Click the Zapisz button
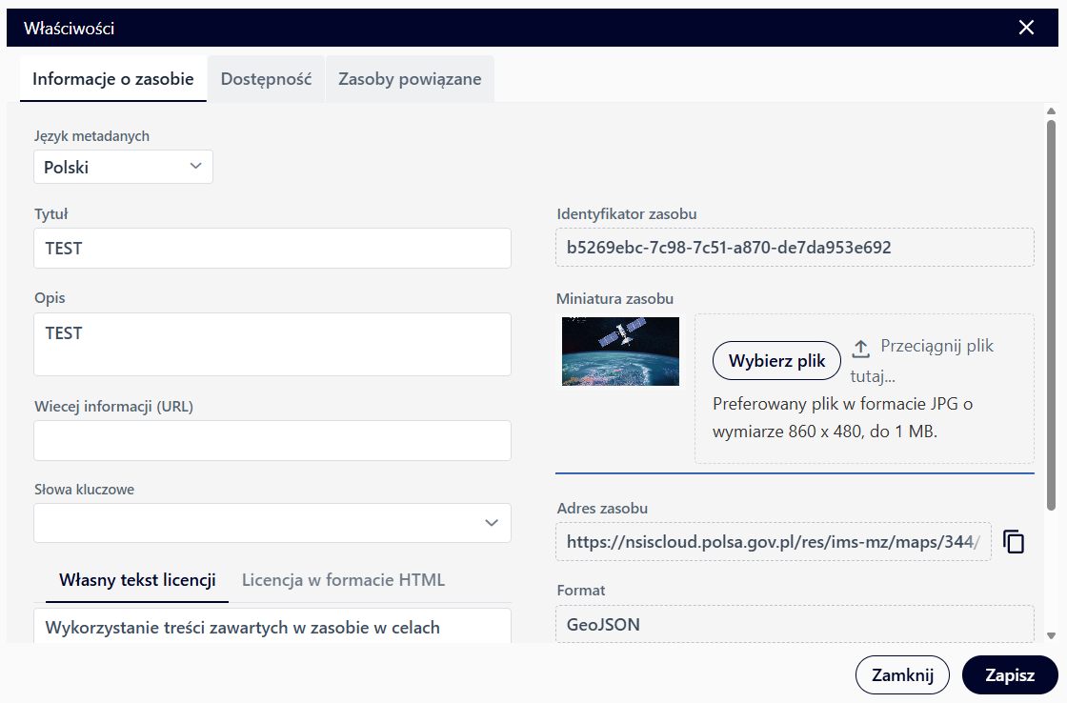1067x703 pixels. point(1010,675)
